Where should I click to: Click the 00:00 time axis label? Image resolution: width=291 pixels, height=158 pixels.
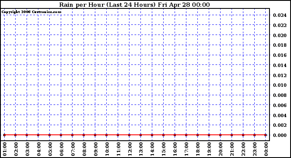tap(266, 149)
